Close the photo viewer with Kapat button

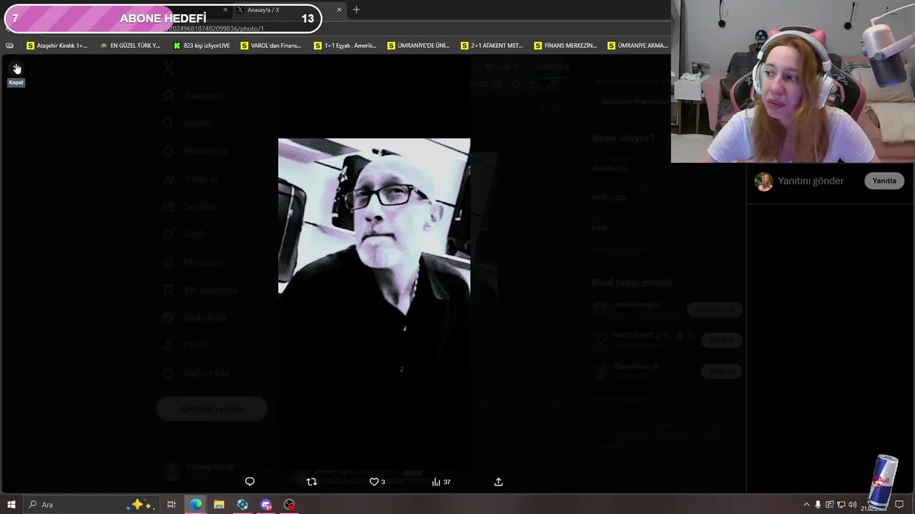16,68
